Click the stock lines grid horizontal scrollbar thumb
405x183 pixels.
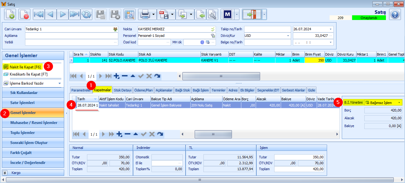pos(221,76)
